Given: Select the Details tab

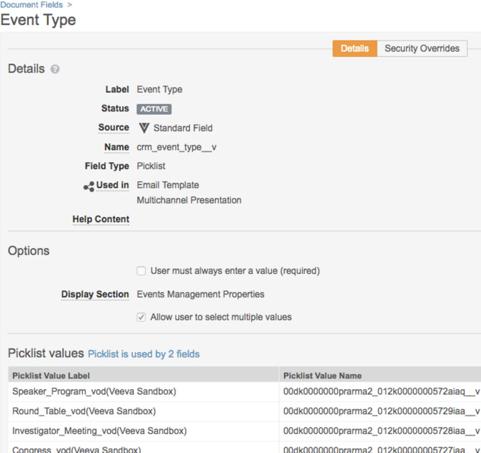Looking at the screenshot, I should tap(355, 49).
